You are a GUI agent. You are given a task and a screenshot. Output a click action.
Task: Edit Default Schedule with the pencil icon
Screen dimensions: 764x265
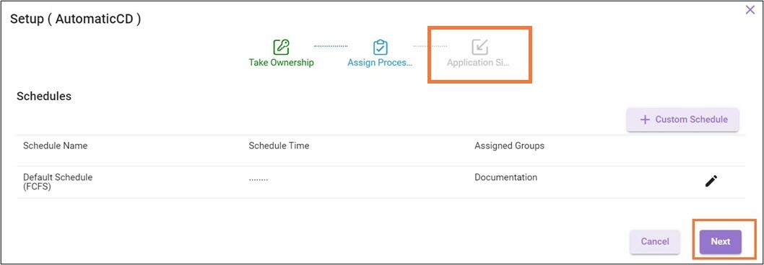point(711,181)
